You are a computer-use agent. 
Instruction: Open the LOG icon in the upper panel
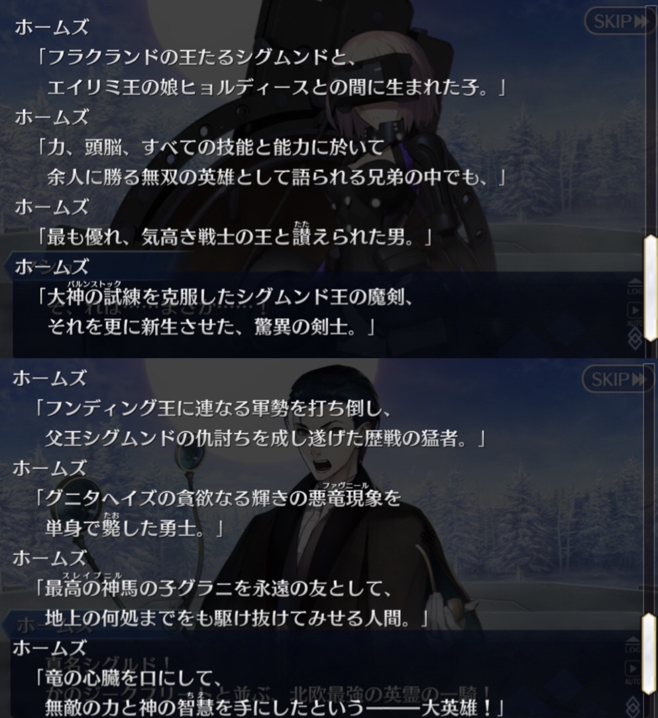pos(635,286)
